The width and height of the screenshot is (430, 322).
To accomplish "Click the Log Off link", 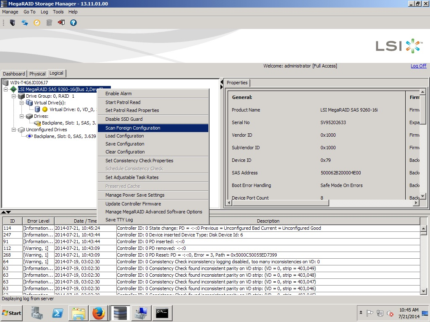I will 419,66.
